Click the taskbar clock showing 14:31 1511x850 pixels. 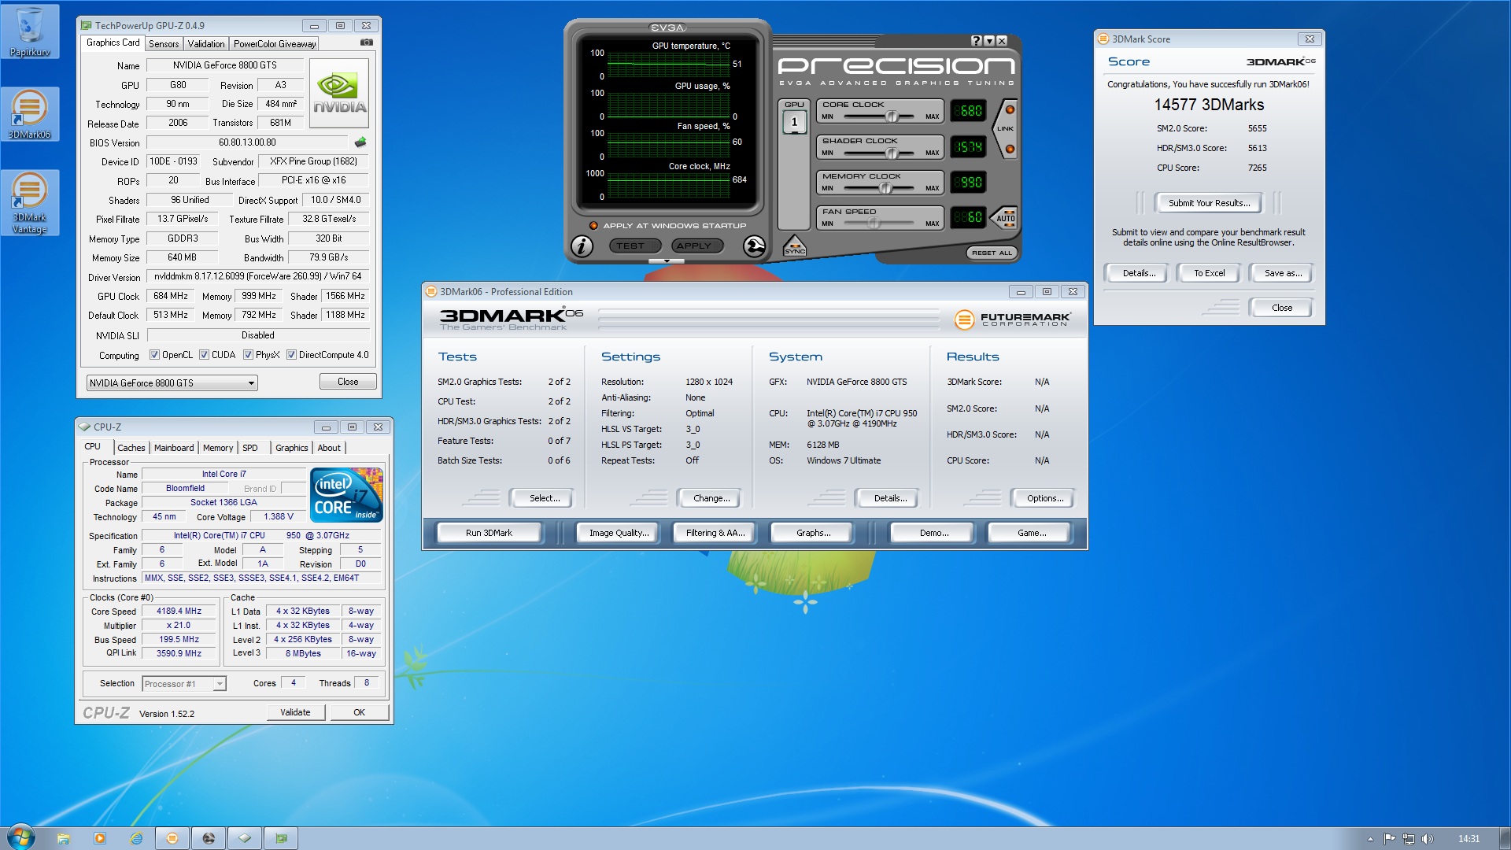1469,839
